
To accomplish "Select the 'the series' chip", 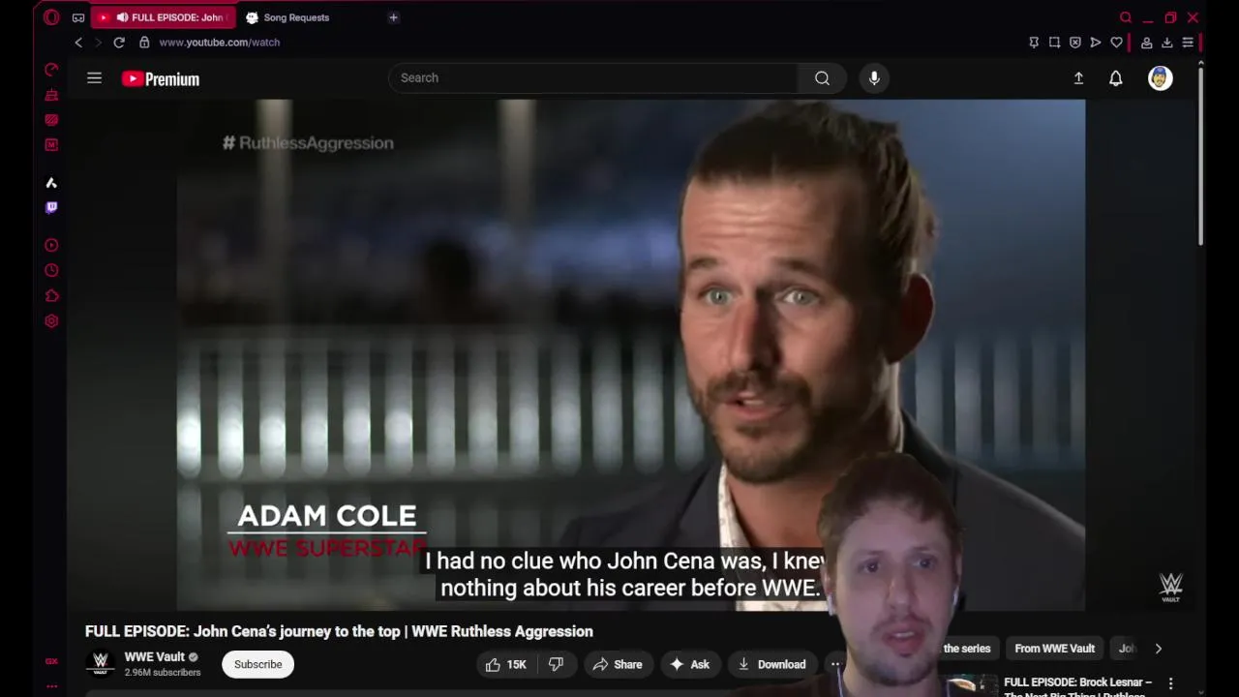I will tap(967, 649).
